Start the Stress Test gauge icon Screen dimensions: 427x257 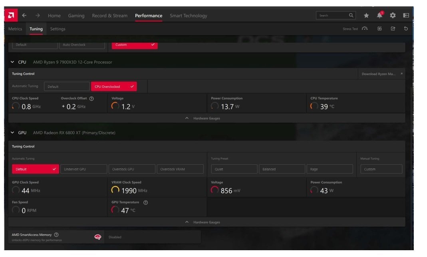(x=365, y=29)
